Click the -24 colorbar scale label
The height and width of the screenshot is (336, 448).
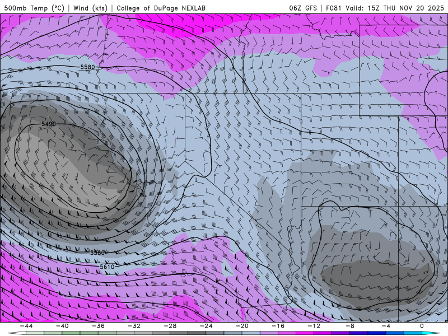point(206,326)
